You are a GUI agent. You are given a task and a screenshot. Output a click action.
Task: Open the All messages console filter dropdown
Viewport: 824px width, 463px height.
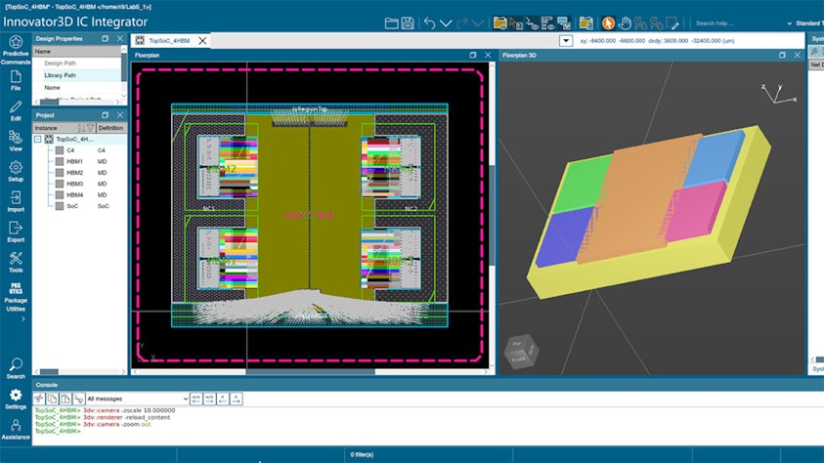[x=137, y=399]
